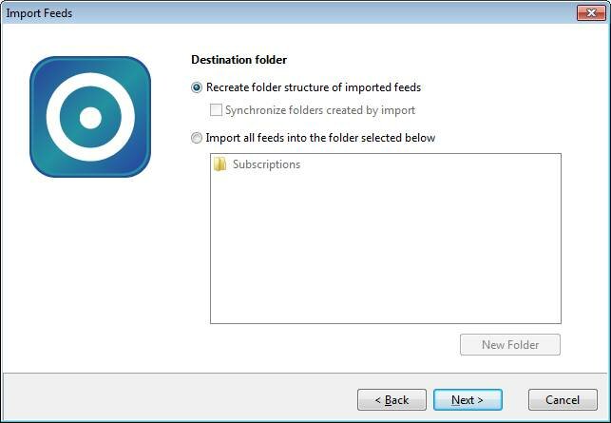Select Import all feeds into folder radio

click(197, 138)
